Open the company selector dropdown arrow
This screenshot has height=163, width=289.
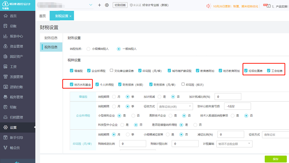pyautogui.click(x=91, y=5)
